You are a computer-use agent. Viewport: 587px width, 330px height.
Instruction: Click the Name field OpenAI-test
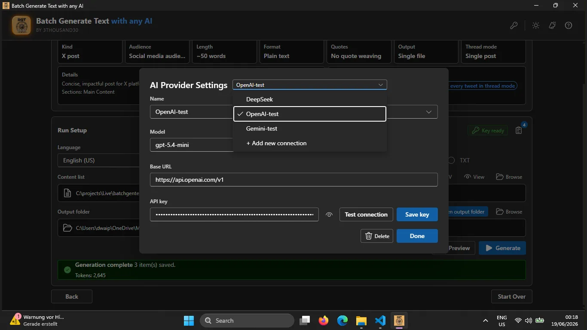click(191, 112)
